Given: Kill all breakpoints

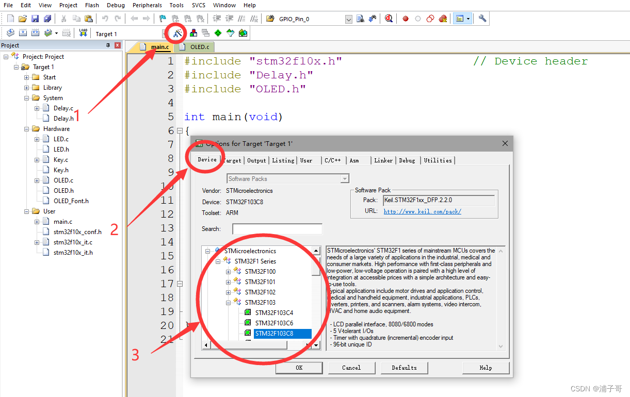Looking at the screenshot, I should pyautogui.click(x=443, y=19).
